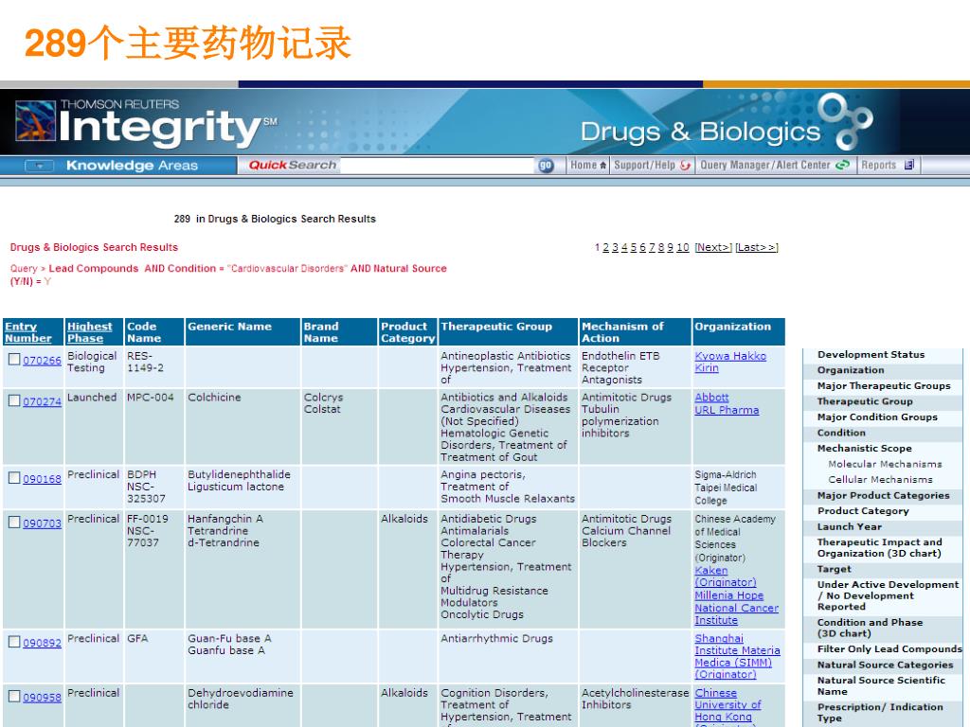Open the Knowledge Areas dropdown arrow
Image resolution: width=970 pixels, height=727 pixels.
(39, 166)
